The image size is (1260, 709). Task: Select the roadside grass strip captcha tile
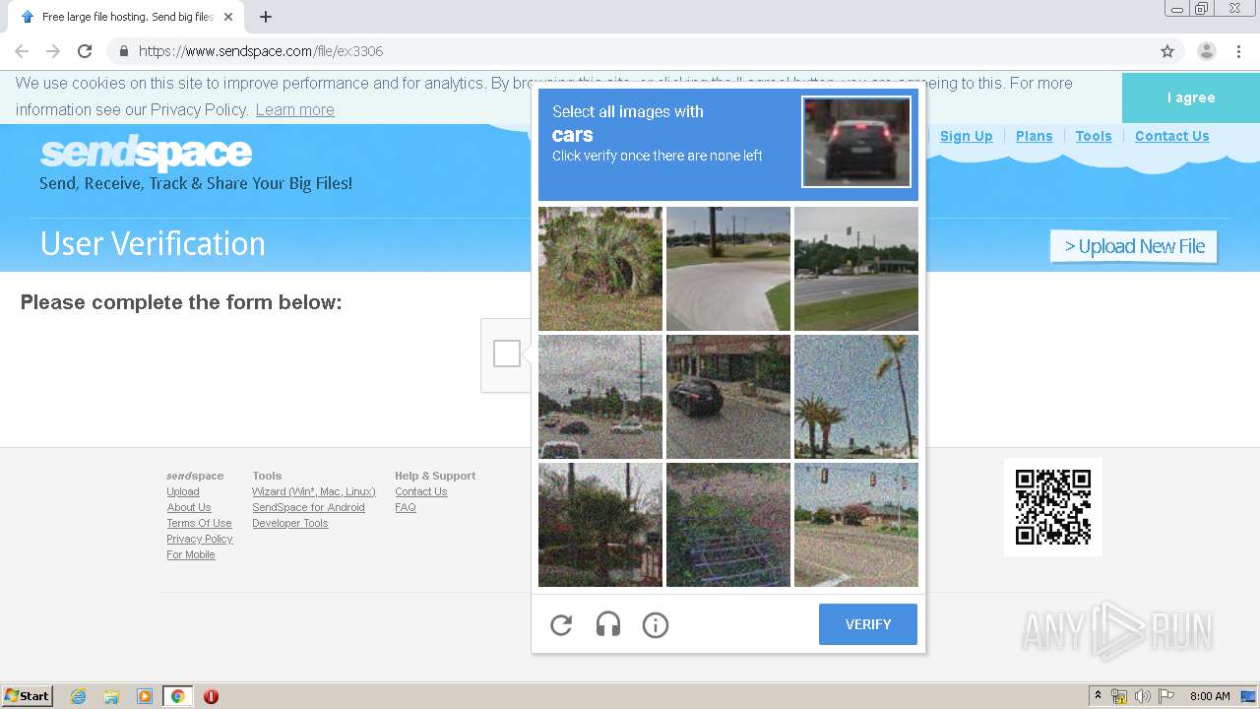click(856, 269)
